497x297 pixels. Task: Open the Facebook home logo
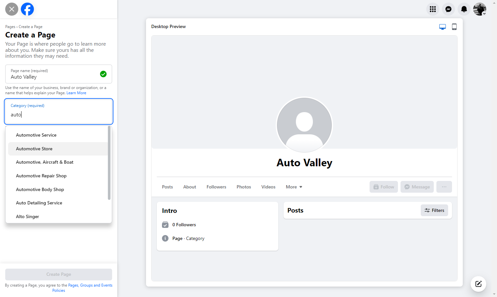pyautogui.click(x=27, y=9)
